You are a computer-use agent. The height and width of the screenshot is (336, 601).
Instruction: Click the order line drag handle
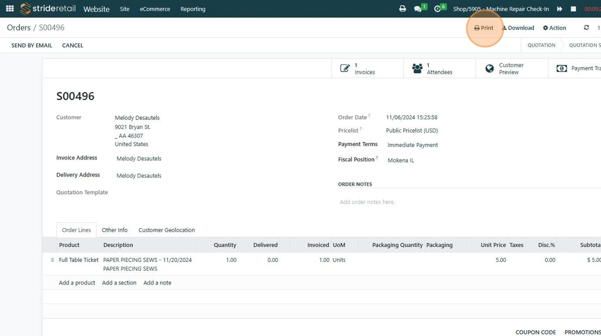pos(53,260)
